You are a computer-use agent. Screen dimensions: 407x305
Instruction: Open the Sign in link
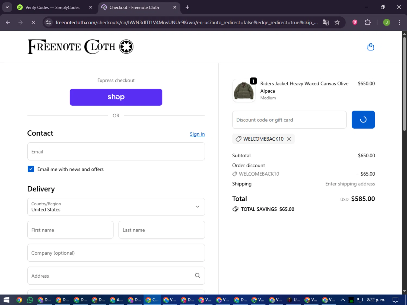197,134
